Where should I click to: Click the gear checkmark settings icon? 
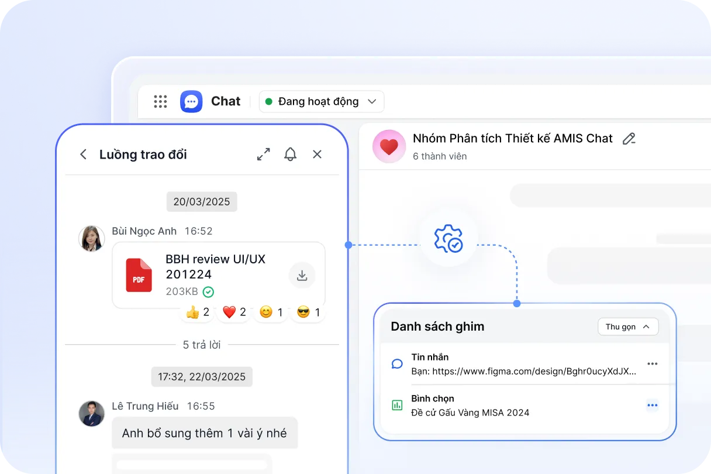click(448, 238)
